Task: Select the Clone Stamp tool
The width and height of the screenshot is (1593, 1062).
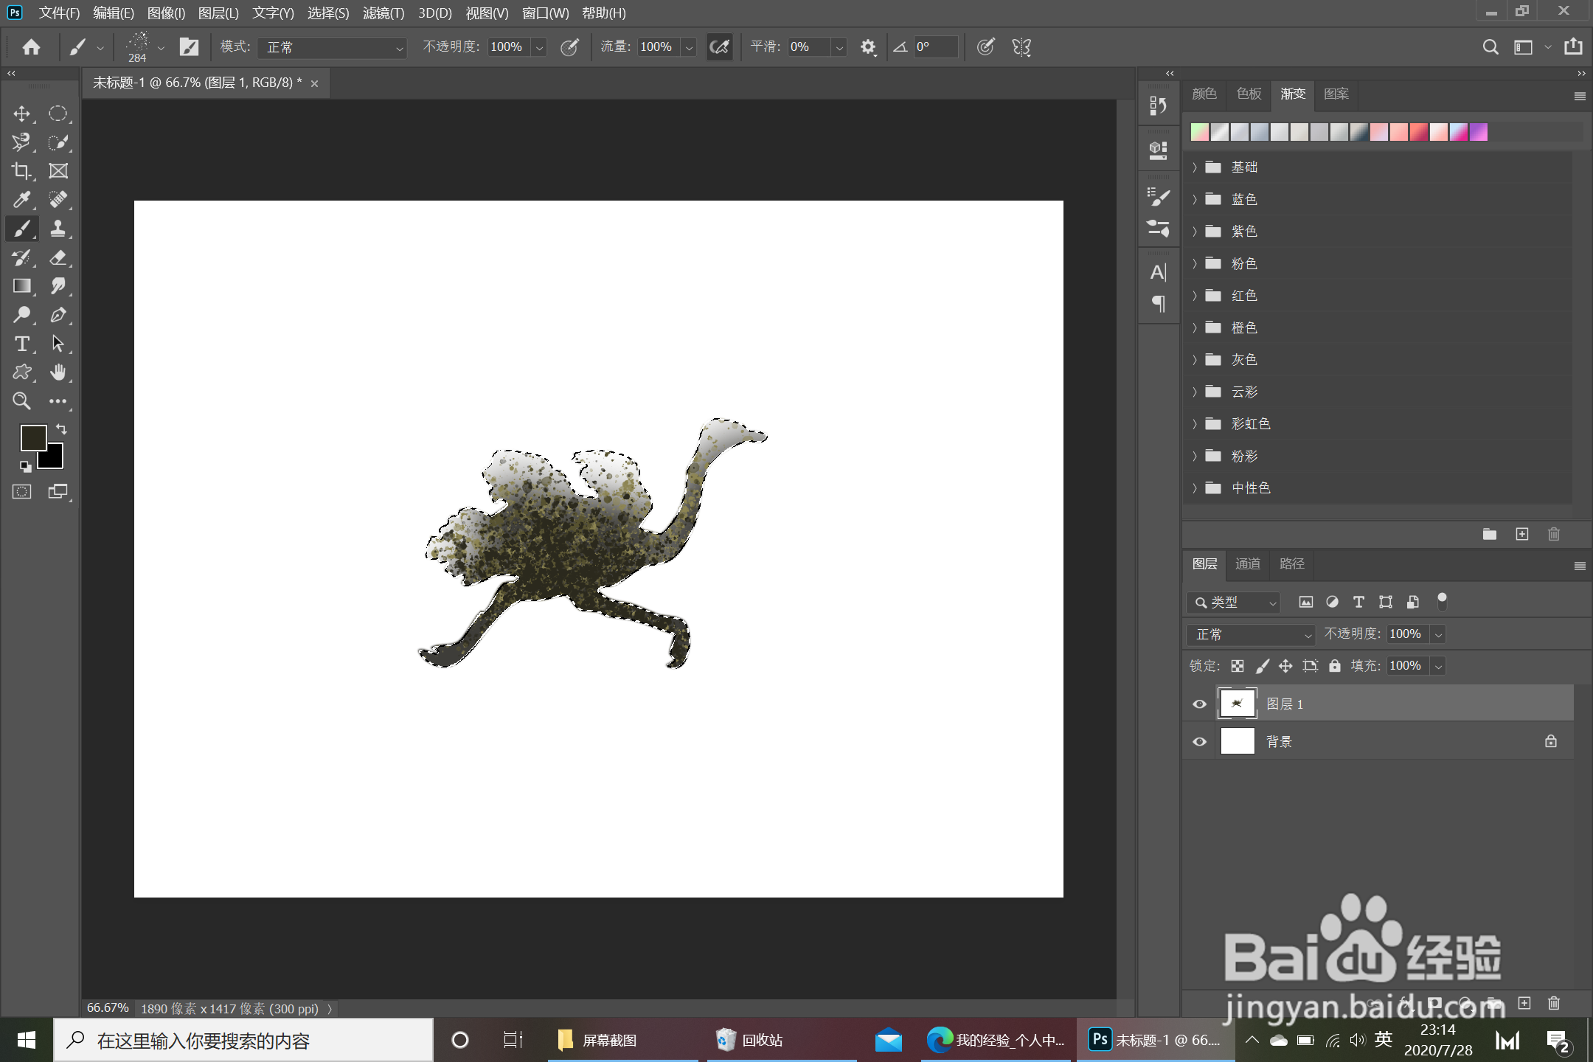Action: coord(58,229)
